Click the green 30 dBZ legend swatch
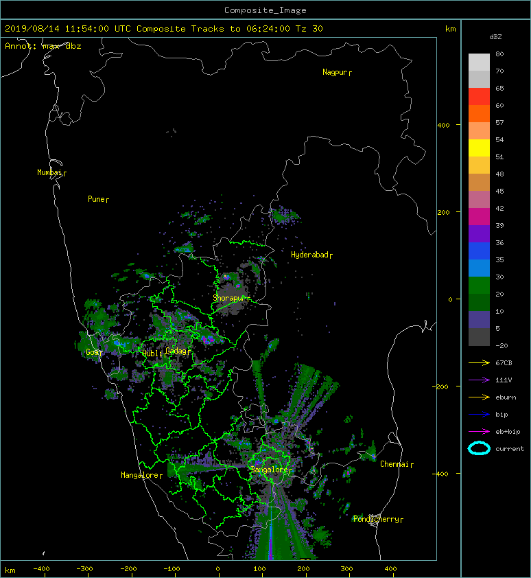Image resolution: width=531 pixels, height=578 pixels. coord(479,285)
